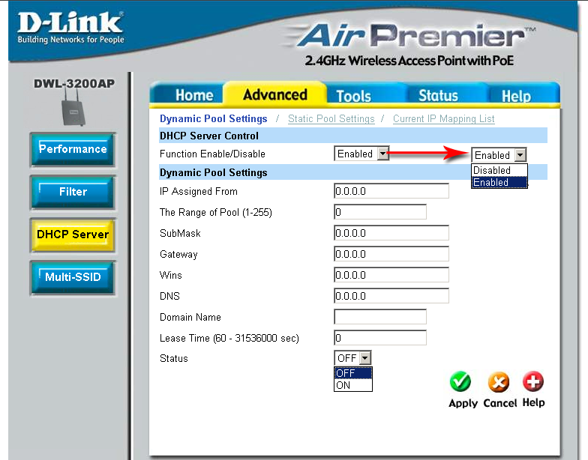Open the Help tab
Viewport: 588px width, 460px height.
tap(516, 96)
